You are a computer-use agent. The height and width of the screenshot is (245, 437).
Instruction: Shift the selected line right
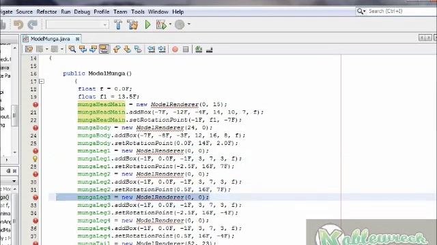point(162,49)
